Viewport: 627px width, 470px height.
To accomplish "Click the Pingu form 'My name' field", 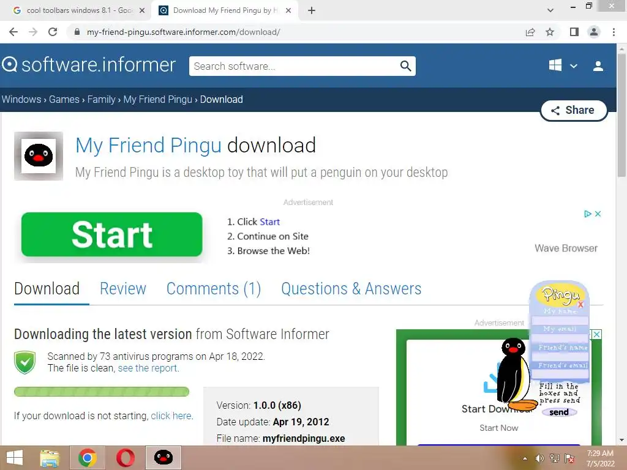I will (560, 320).
